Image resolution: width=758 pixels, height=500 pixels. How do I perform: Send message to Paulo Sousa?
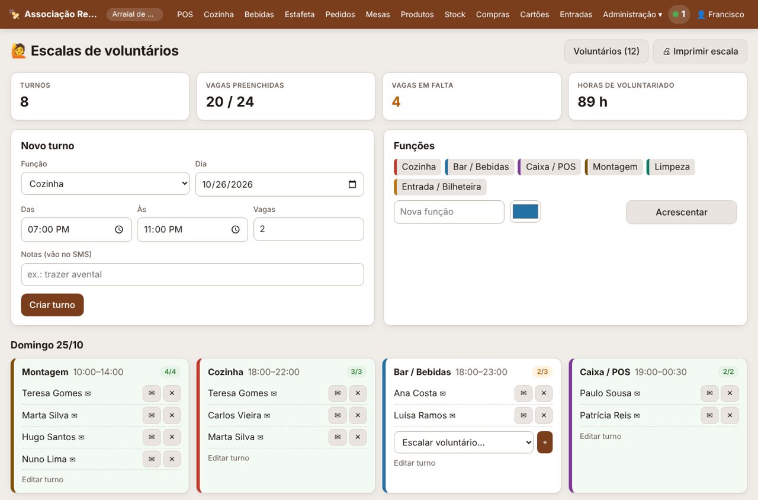pyautogui.click(x=709, y=393)
